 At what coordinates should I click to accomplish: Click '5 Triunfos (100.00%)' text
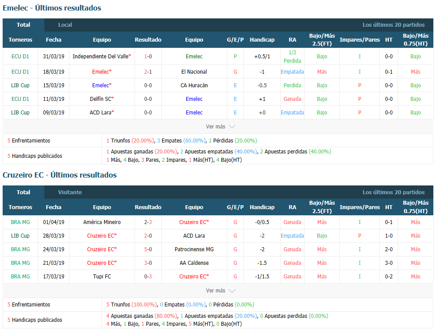click(x=131, y=304)
